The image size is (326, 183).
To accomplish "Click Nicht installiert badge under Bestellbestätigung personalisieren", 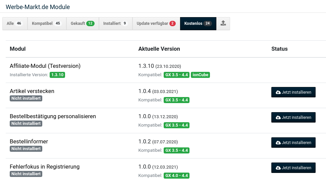I will coord(26,124).
